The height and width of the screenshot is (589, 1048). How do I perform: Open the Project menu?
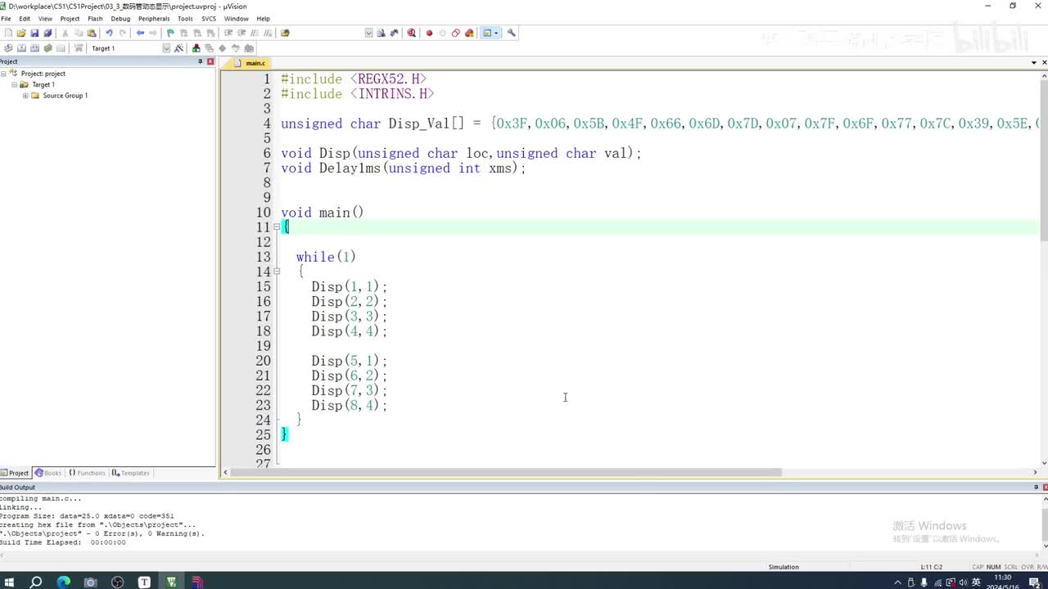click(70, 19)
